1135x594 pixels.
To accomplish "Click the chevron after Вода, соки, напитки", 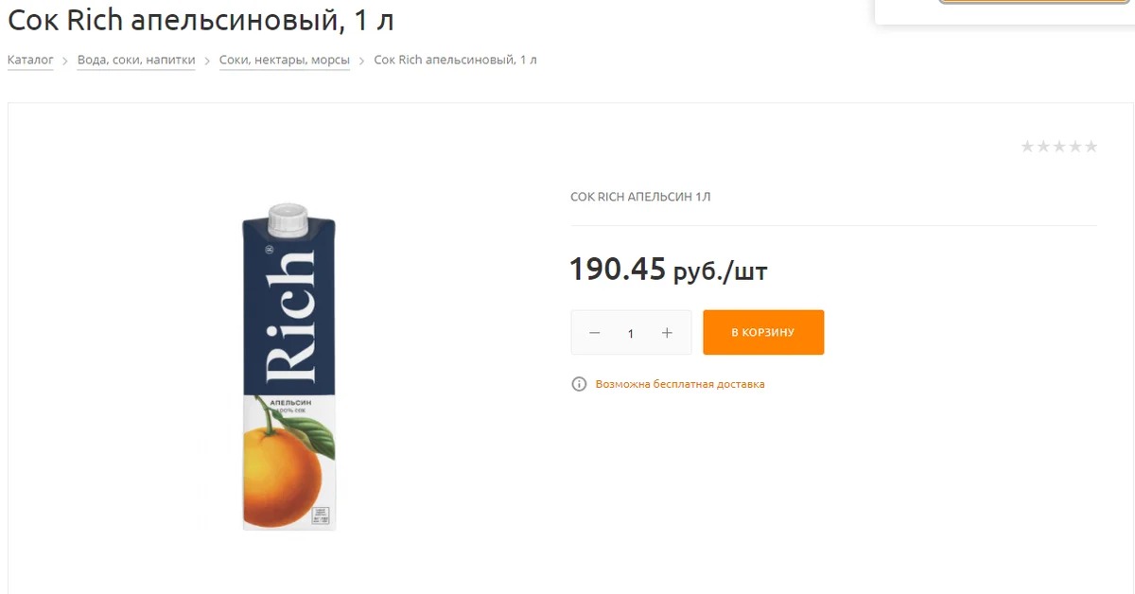I will (207, 61).
